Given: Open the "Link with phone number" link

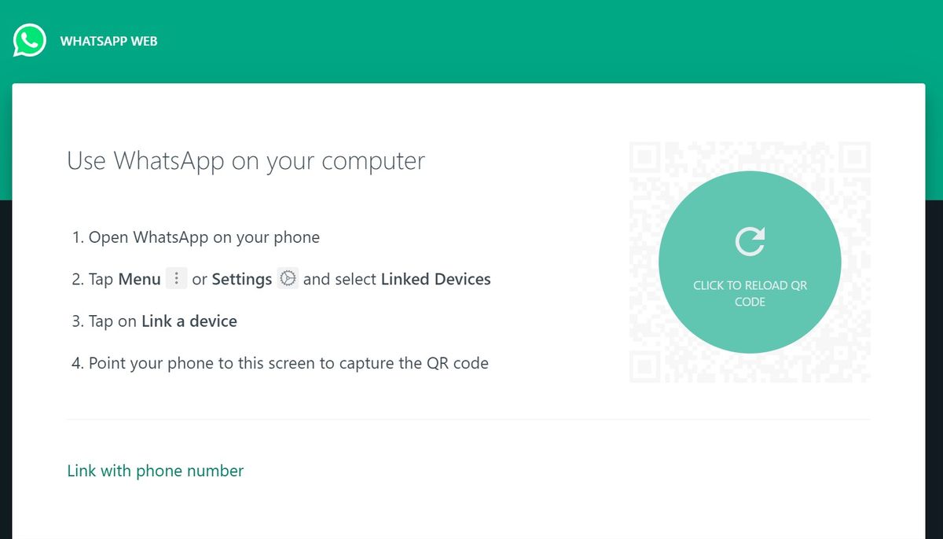Looking at the screenshot, I should point(156,471).
